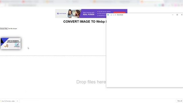Viewport: 183px width, 103px height.
Task: Click the Drop files here area
Action: coord(91,82)
